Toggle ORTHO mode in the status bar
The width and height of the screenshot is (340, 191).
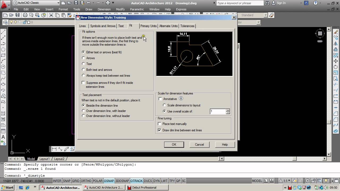coord(86,181)
